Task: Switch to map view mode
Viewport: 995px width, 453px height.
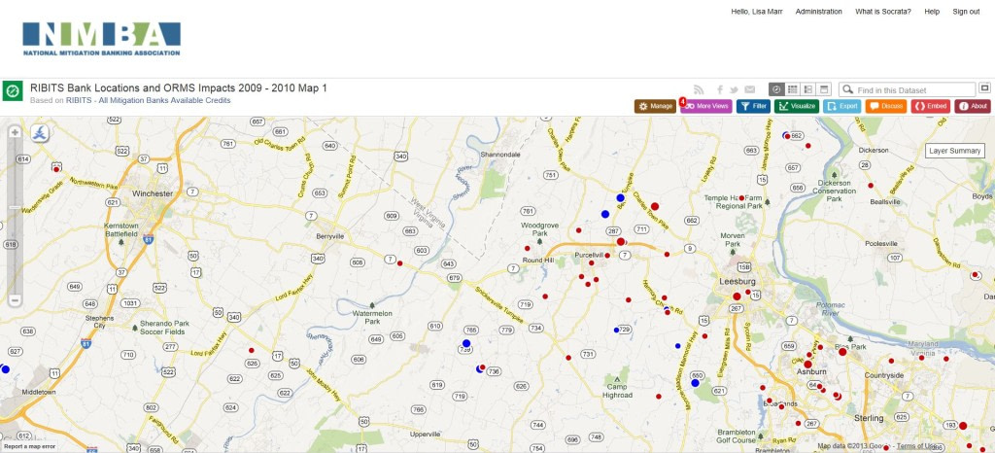Action: (776, 89)
